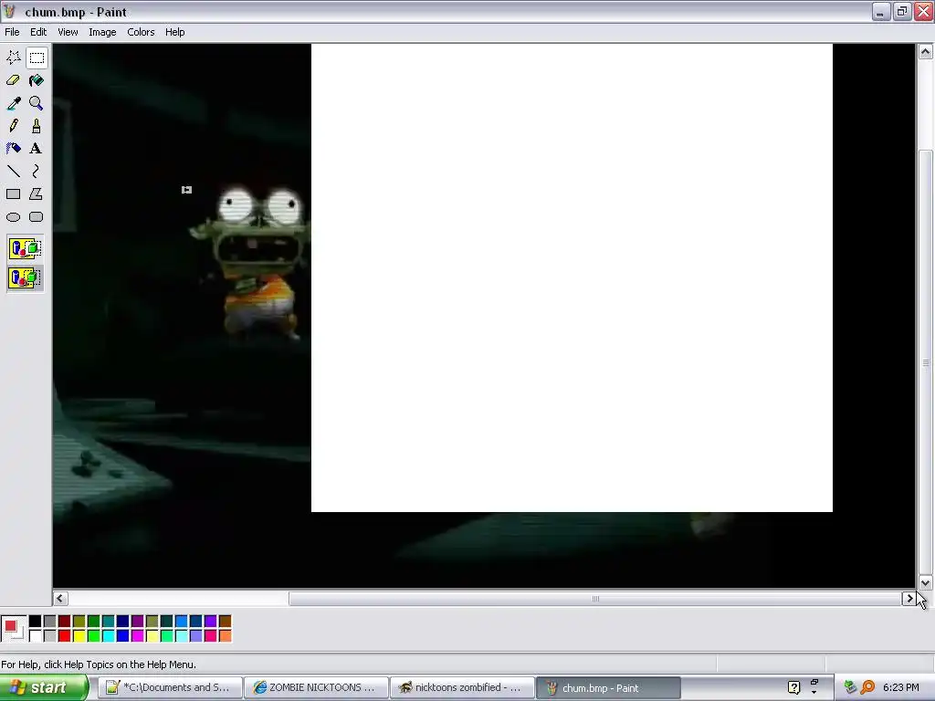This screenshot has width=935, height=701.
Task: Choose the dark gray palette swatch
Action: (49, 622)
